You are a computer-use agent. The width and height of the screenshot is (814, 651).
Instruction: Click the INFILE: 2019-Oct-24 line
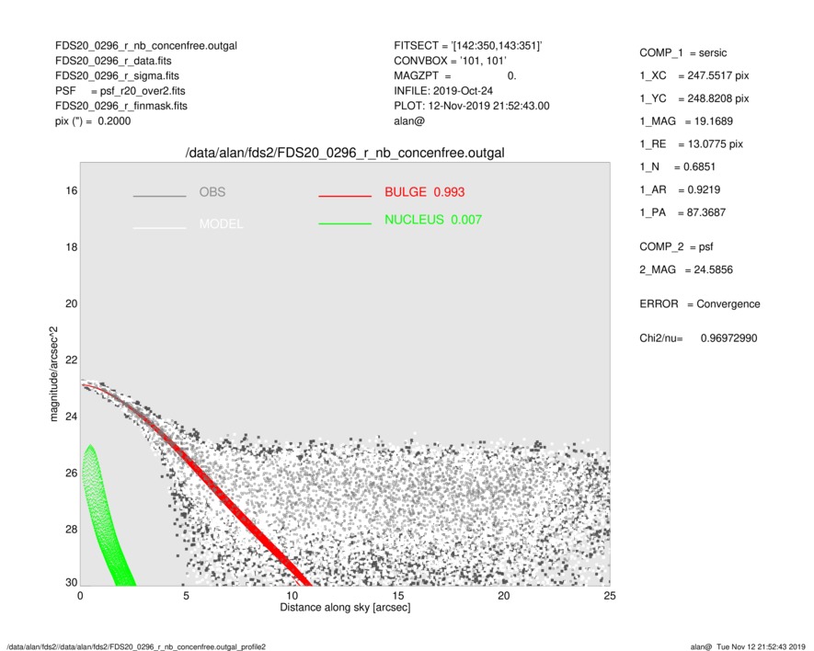click(442, 91)
